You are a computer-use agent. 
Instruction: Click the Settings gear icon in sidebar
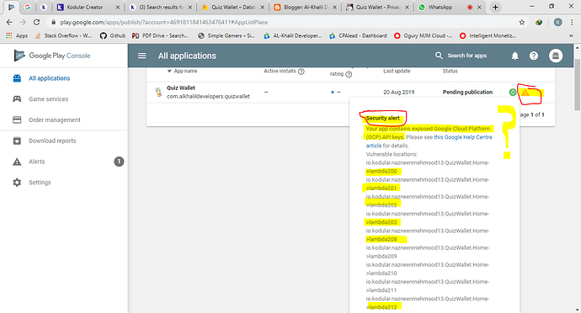pyautogui.click(x=17, y=183)
